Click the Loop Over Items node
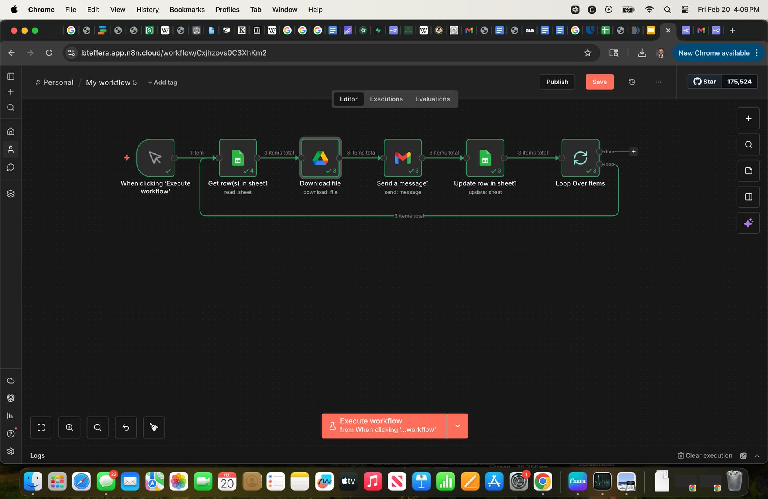Screen dimensions: 768x499 [x=580, y=158]
